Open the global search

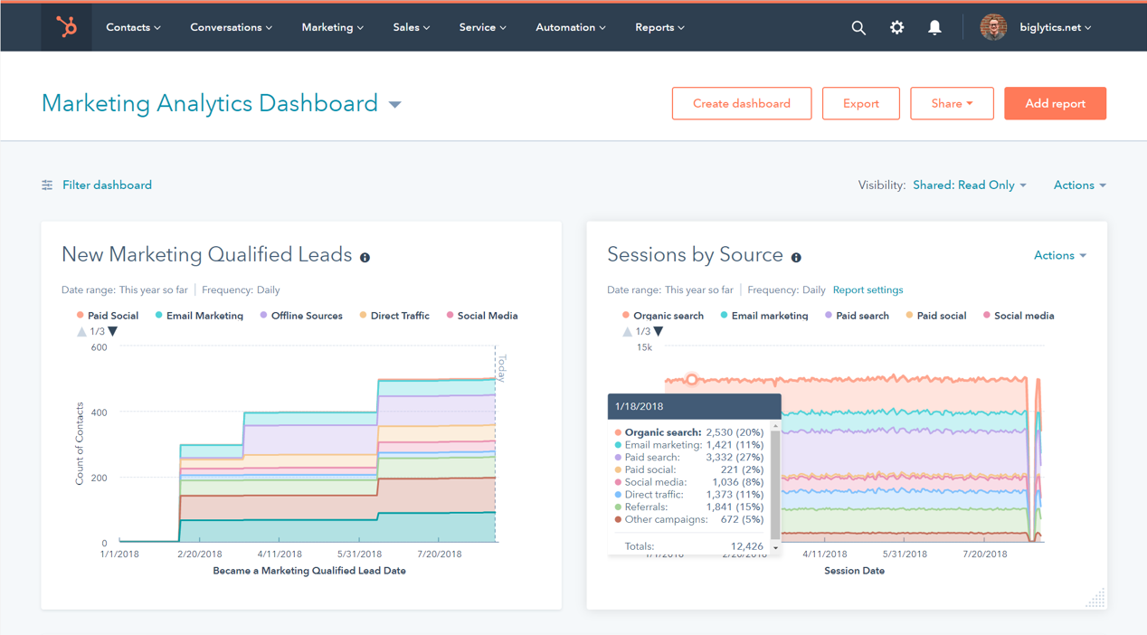click(x=858, y=27)
